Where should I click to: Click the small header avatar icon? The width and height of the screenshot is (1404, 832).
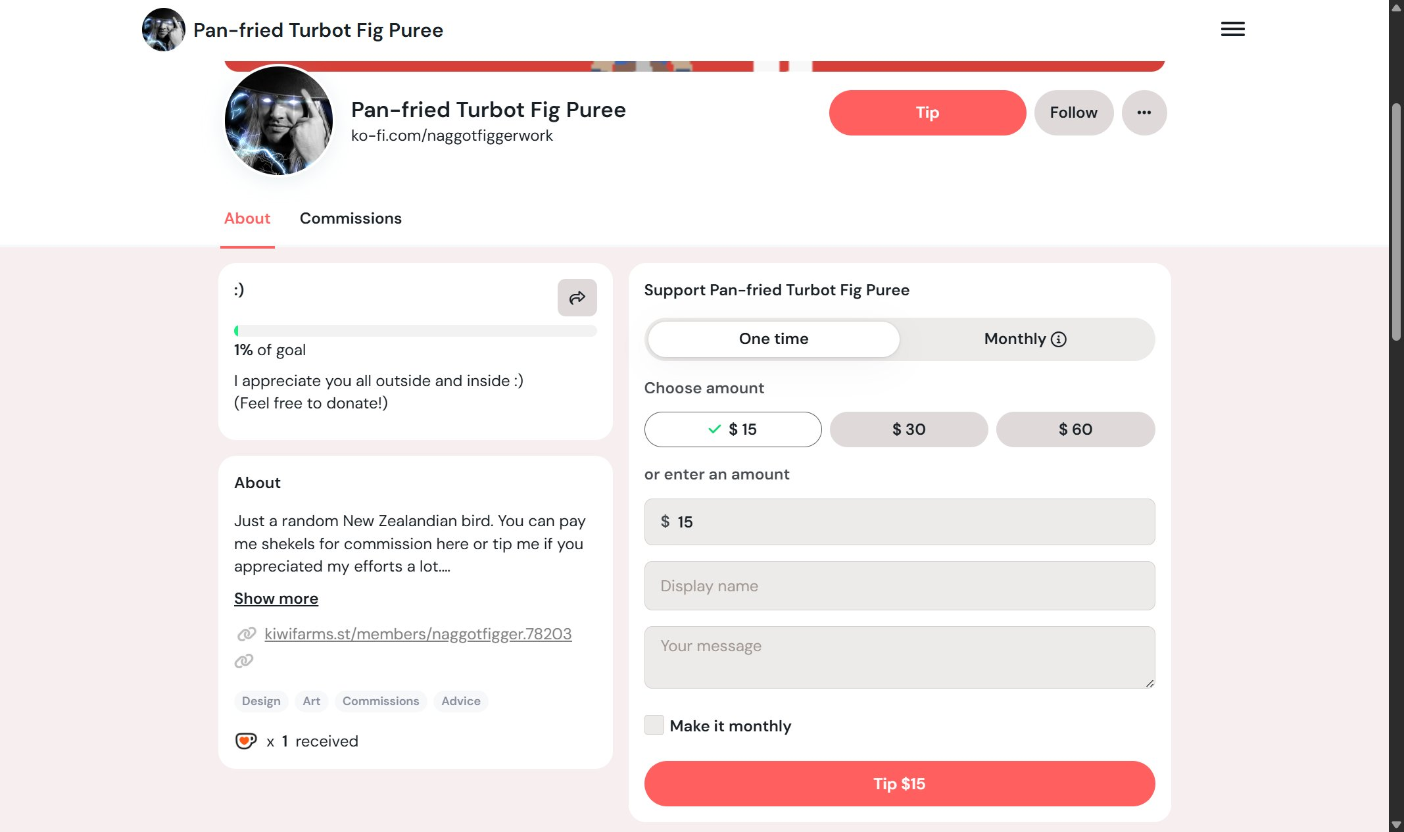[163, 30]
